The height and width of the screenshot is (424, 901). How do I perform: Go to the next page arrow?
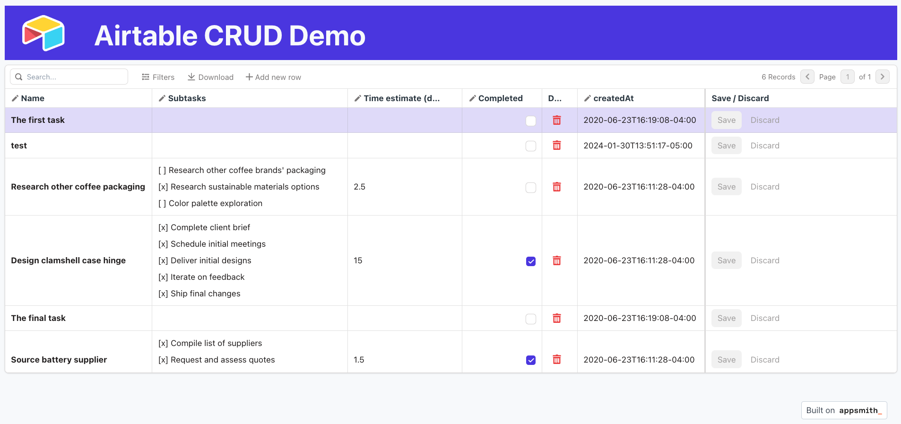pos(882,77)
